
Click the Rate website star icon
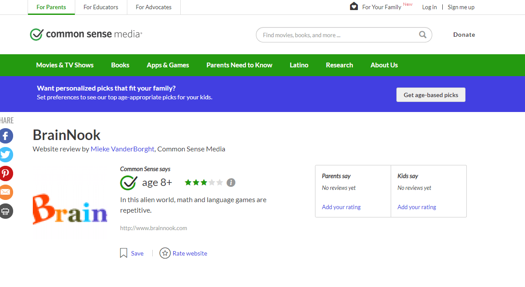[x=165, y=253]
